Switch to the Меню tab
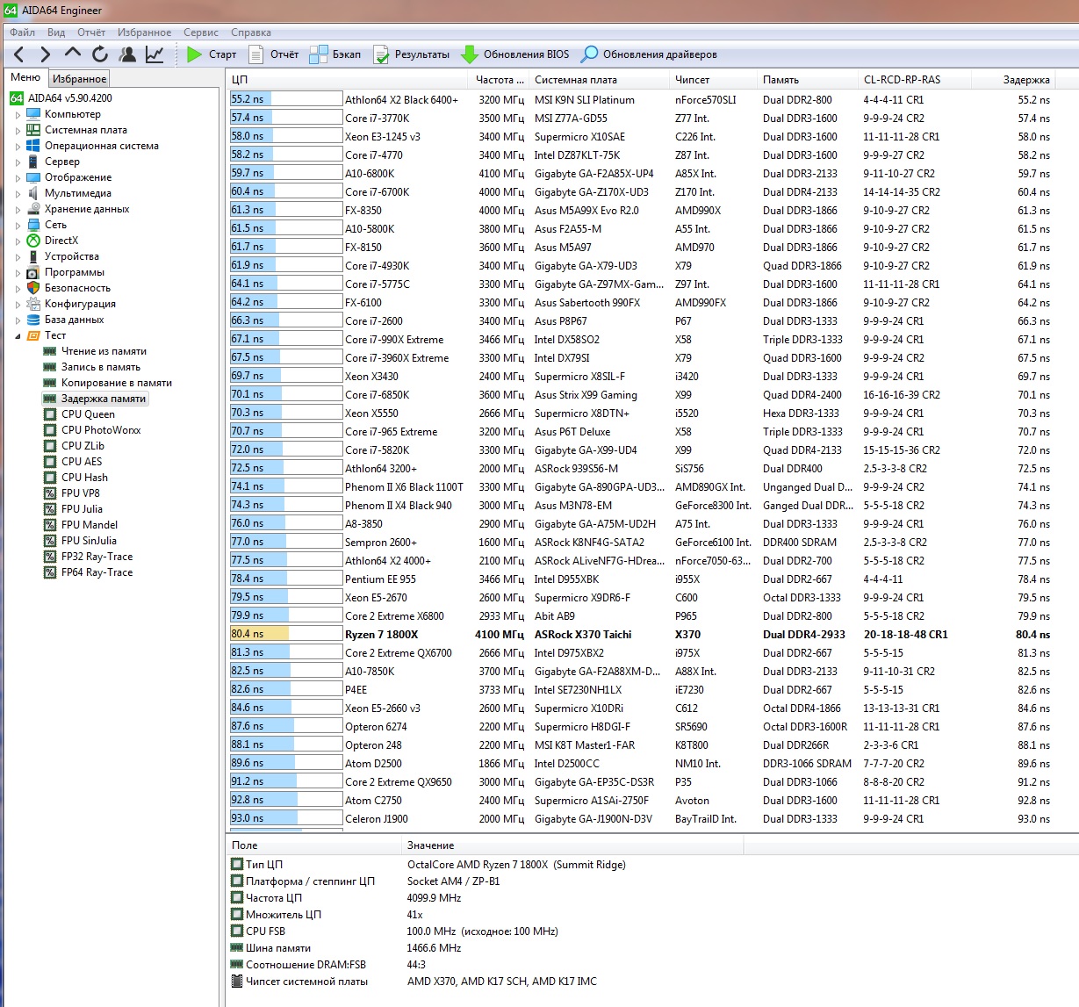This screenshot has width=1079, height=1007. point(25,77)
